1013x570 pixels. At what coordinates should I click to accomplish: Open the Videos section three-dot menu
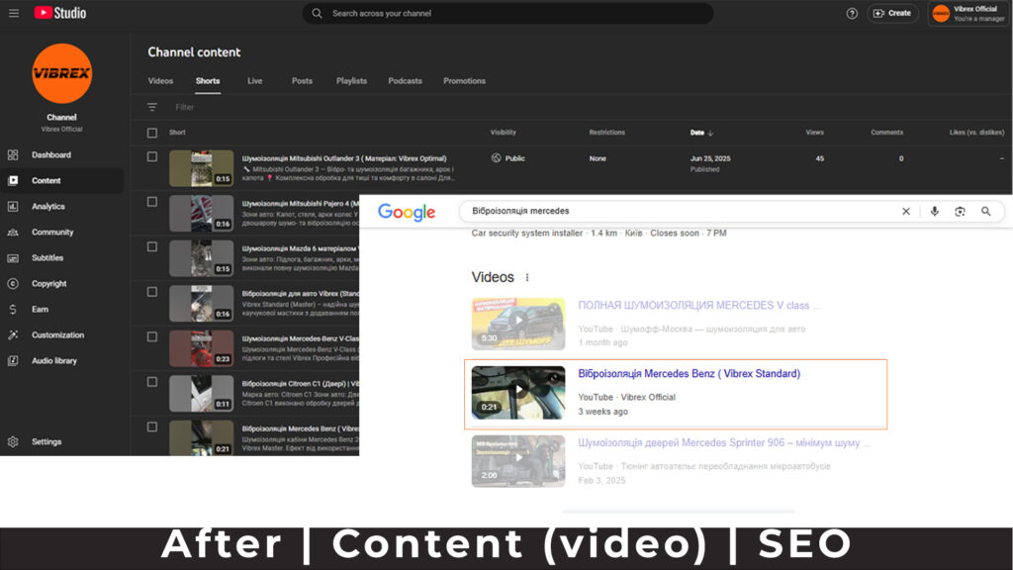click(527, 277)
